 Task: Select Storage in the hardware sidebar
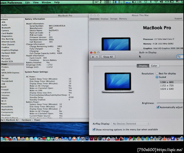(5, 78)
